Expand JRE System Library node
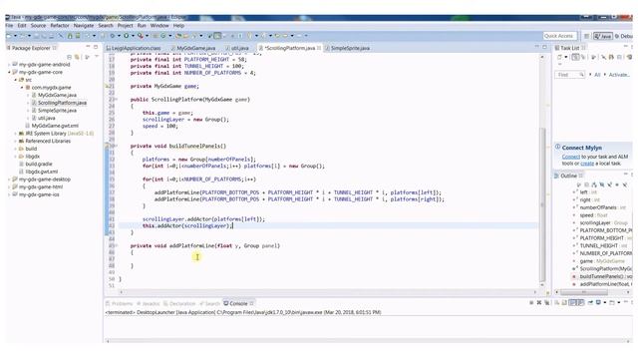Screen dimensions: 638x359 (16, 134)
